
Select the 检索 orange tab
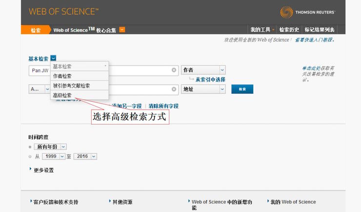click(x=36, y=30)
